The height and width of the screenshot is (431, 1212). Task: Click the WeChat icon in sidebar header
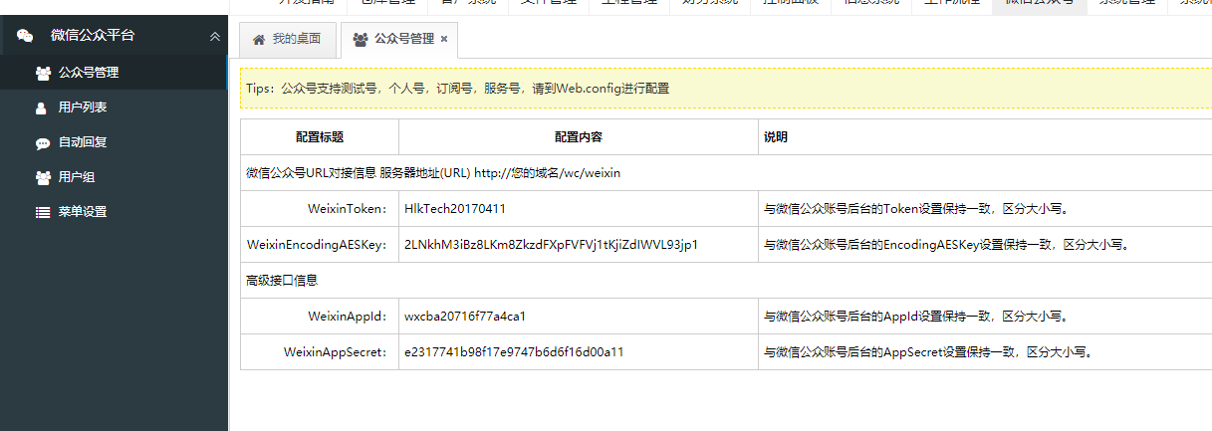[25, 36]
